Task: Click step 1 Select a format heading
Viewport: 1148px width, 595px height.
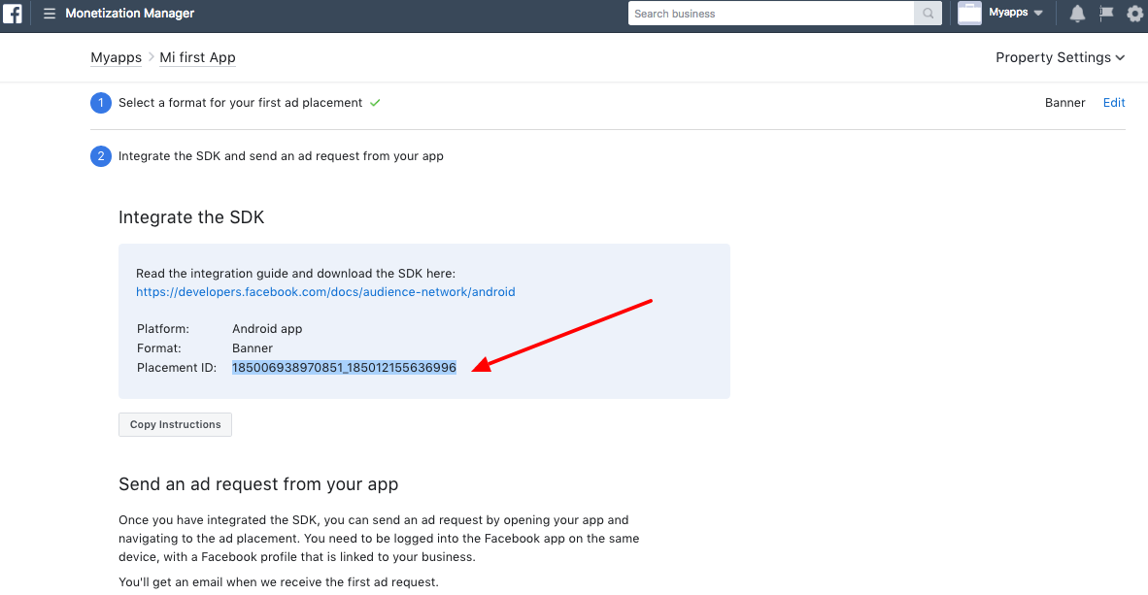Action: click(240, 103)
